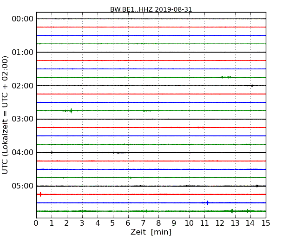Image resolution: width=302 pixels, height=242 pixels.
Task: Select x-axis tick label 3
Action: coord(82,223)
